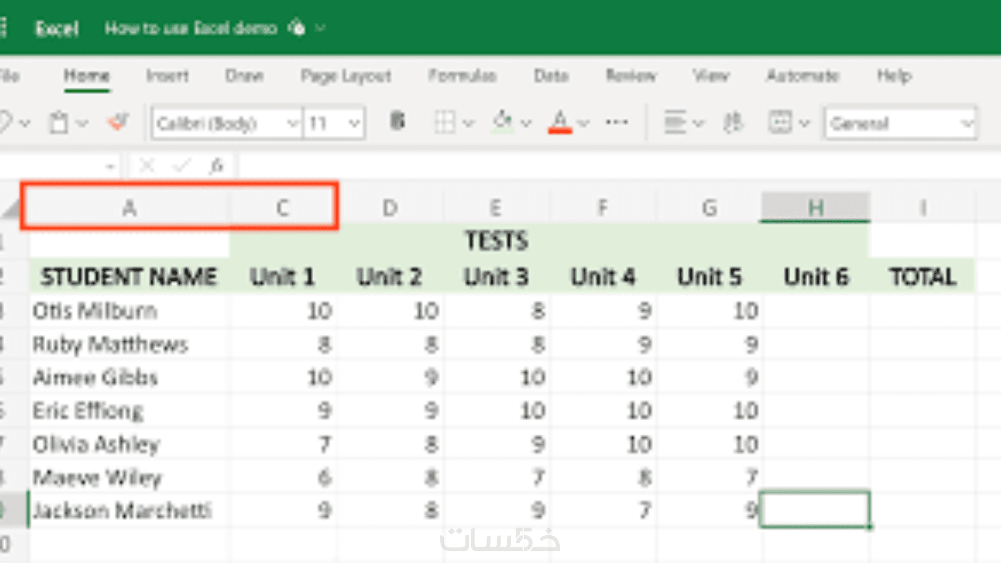Click the Merge cells icon

[x=780, y=123]
